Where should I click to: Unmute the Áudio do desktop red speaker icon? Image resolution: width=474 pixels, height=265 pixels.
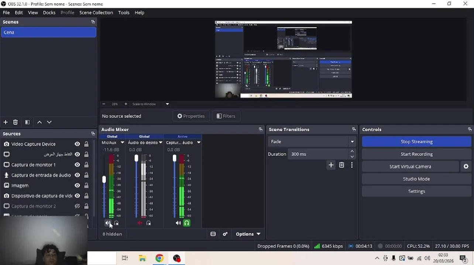point(140,223)
